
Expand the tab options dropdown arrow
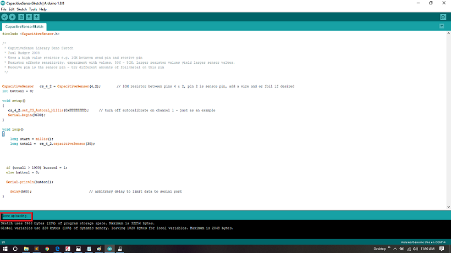pos(442,26)
